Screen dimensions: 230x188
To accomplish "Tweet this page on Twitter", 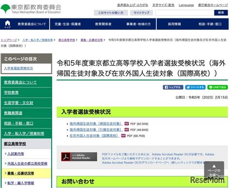I will 195,87.
